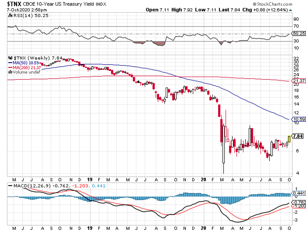Click the blue MA(50) legend line swatch
The width and height of the screenshot is (306, 232).
point(10,63)
